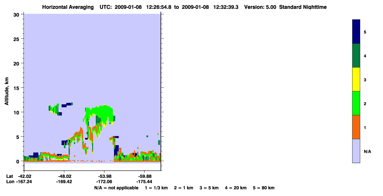Screen dimensions: 383x196
Task: Click latitude value -48.02
Action: coord(64,176)
